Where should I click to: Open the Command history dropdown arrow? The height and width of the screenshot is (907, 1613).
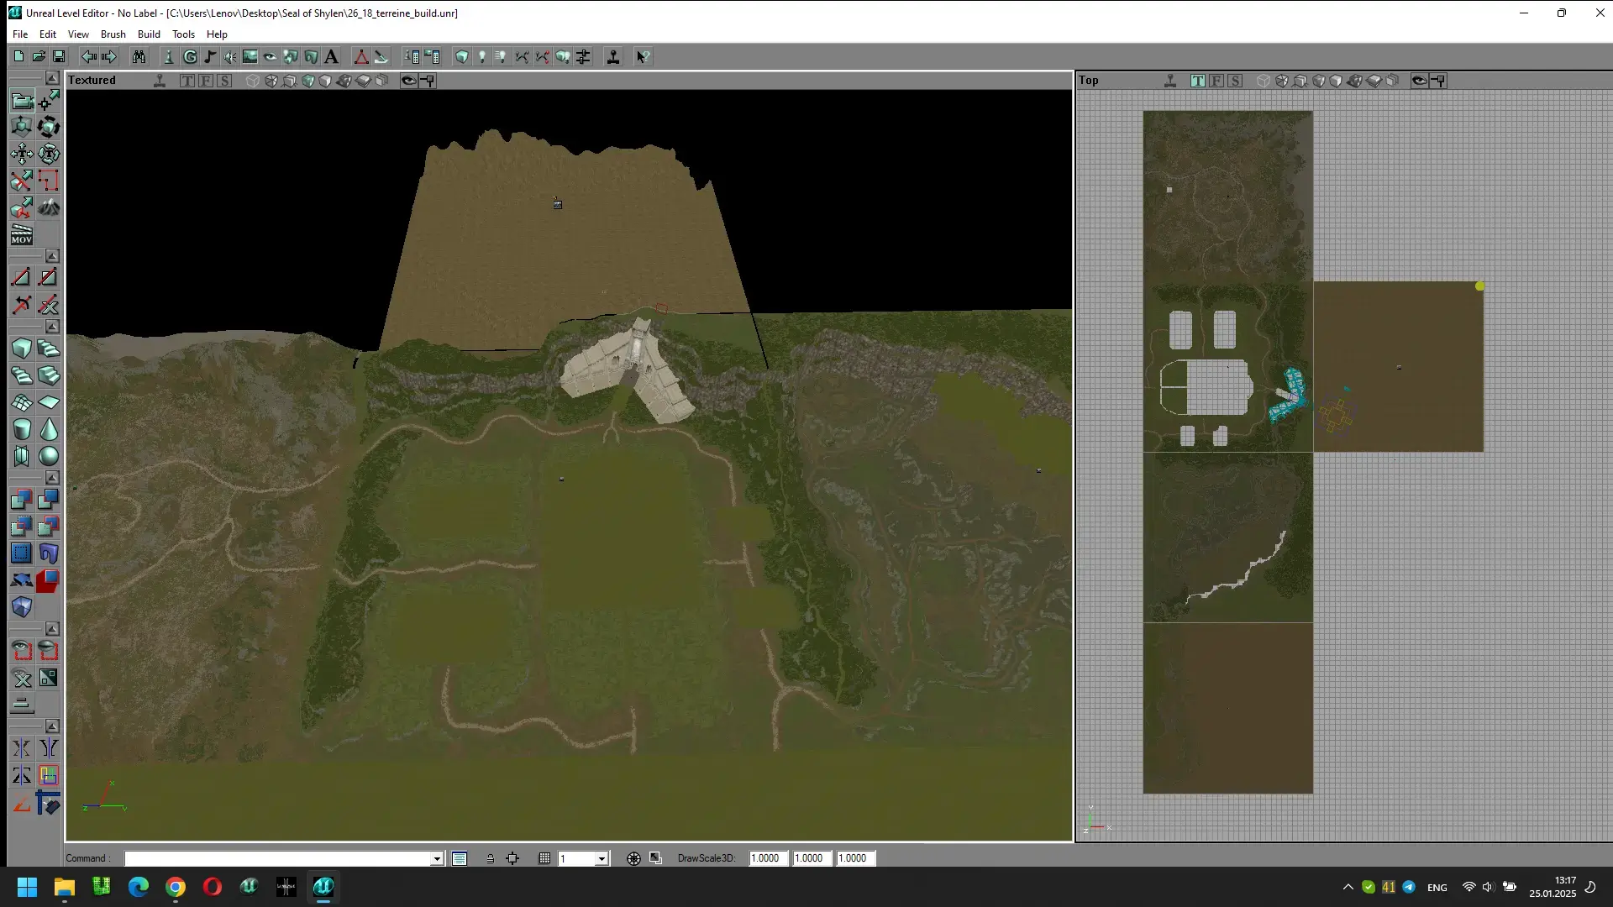[x=437, y=858]
